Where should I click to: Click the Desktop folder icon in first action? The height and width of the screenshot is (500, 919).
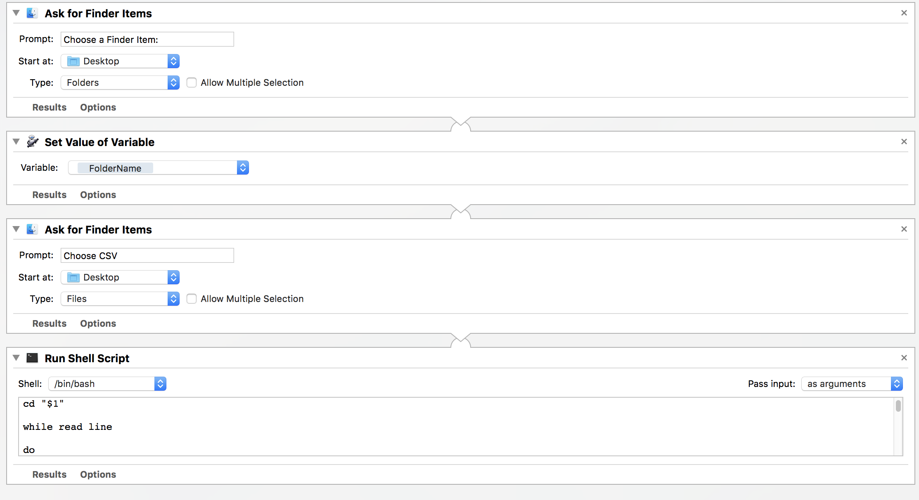pyautogui.click(x=73, y=61)
